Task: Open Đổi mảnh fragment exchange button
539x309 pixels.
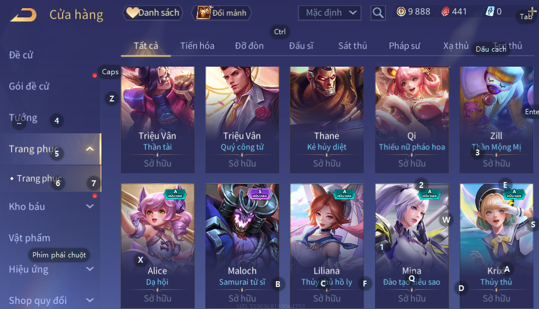Action: 222,13
